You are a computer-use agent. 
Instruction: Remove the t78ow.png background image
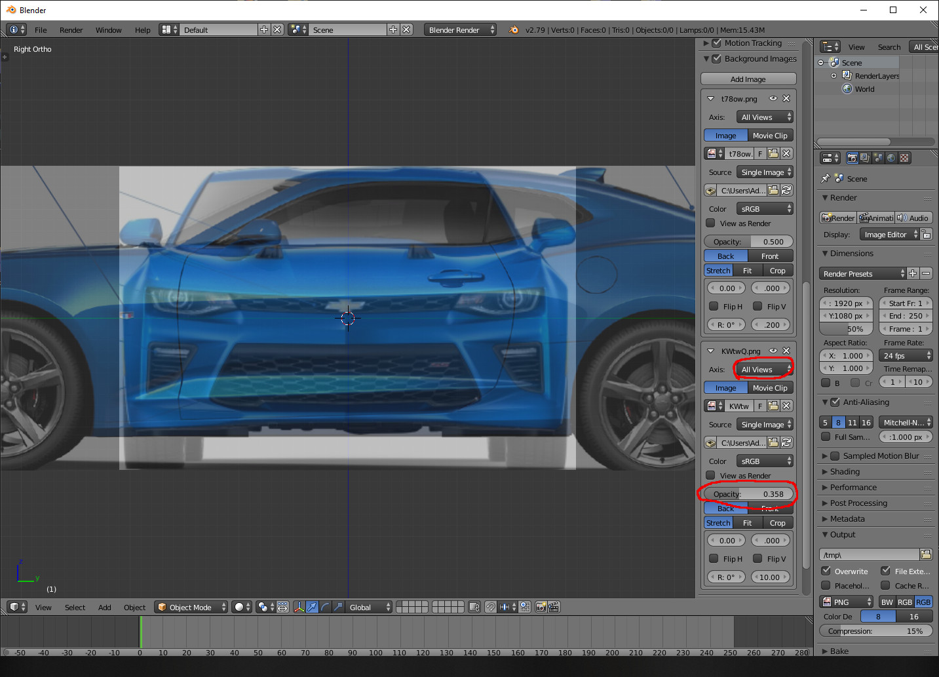click(786, 98)
